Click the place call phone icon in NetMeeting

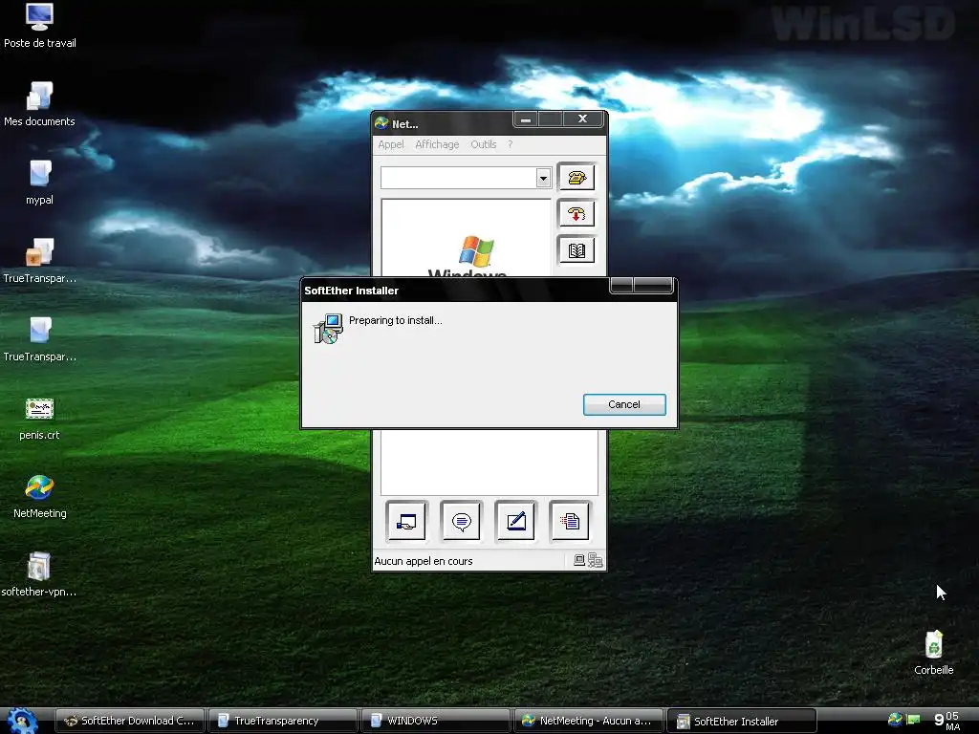pos(577,178)
